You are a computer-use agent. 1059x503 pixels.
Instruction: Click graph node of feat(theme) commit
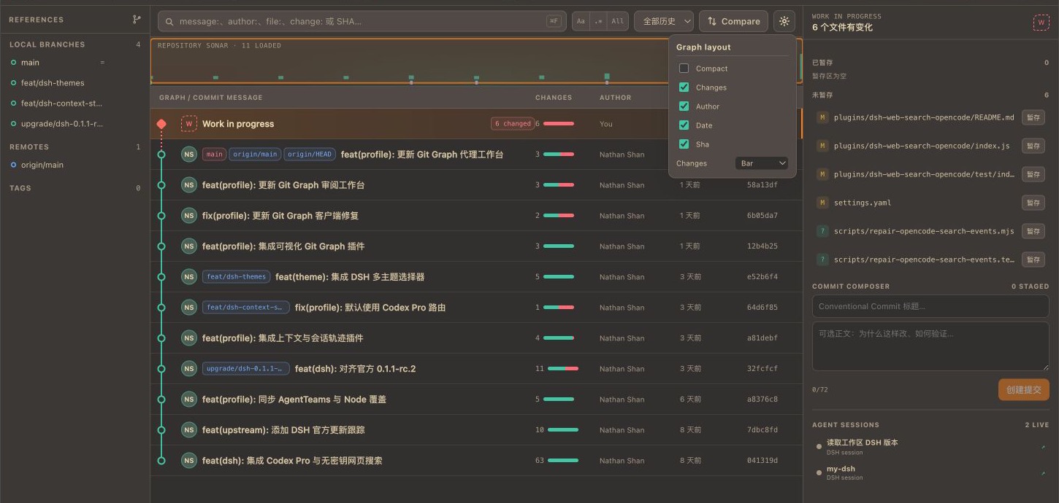[x=161, y=277]
